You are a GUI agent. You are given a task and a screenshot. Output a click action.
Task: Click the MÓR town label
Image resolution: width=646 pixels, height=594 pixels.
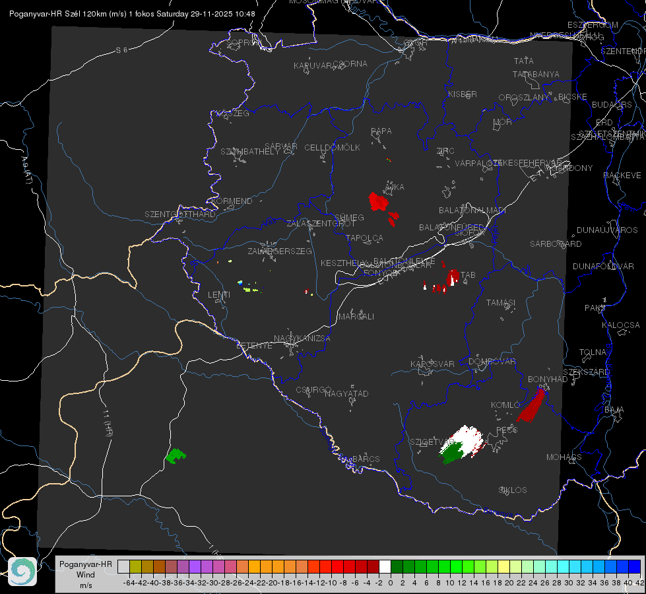pyautogui.click(x=503, y=122)
